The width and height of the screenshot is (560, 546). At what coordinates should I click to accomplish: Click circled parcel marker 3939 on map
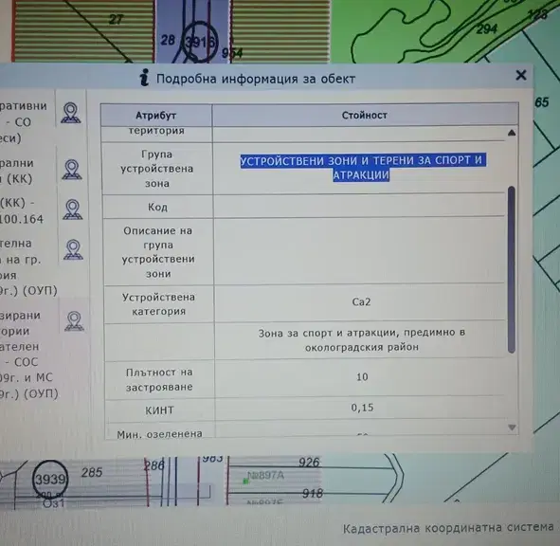click(50, 479)
